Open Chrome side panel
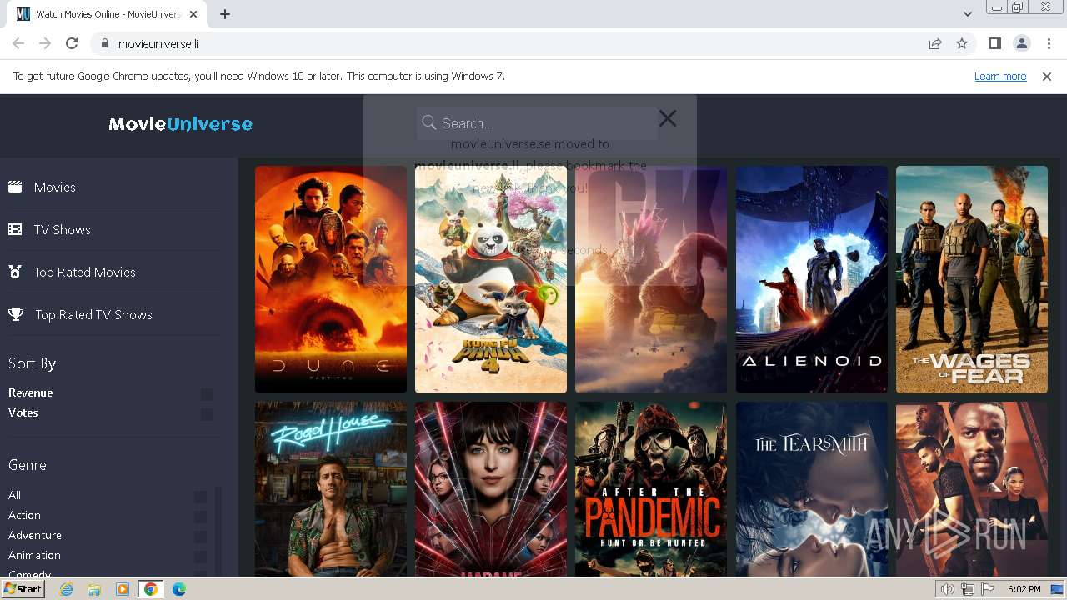Screen dimensions: 1067x600 pos(994,43)
